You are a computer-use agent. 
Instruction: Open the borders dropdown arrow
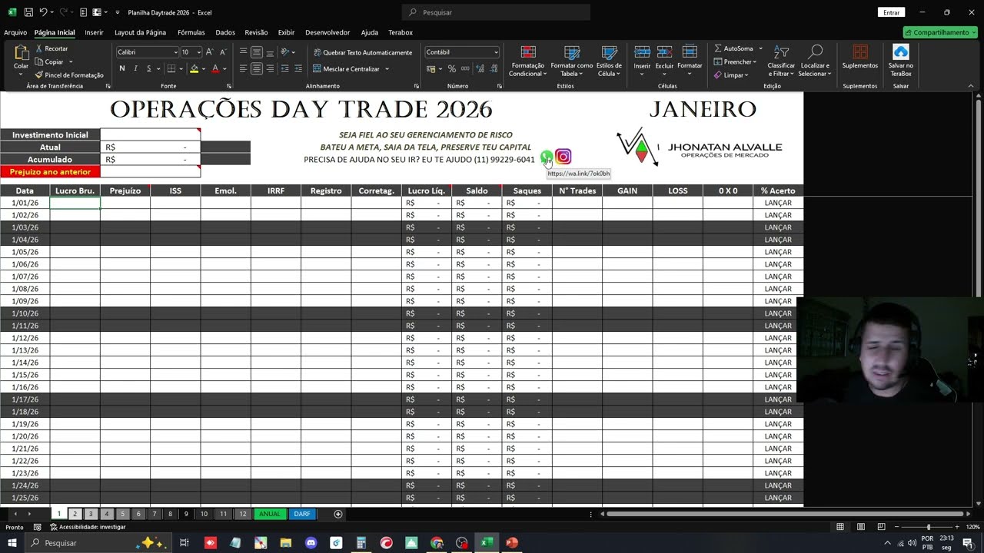[x=181, y=69]
